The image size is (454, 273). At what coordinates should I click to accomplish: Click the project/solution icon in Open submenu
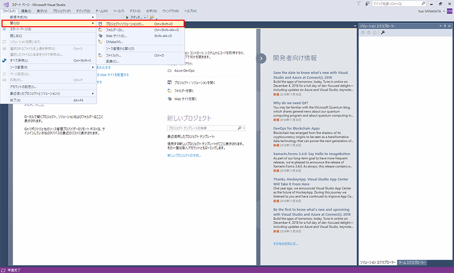tap(100, 24)
